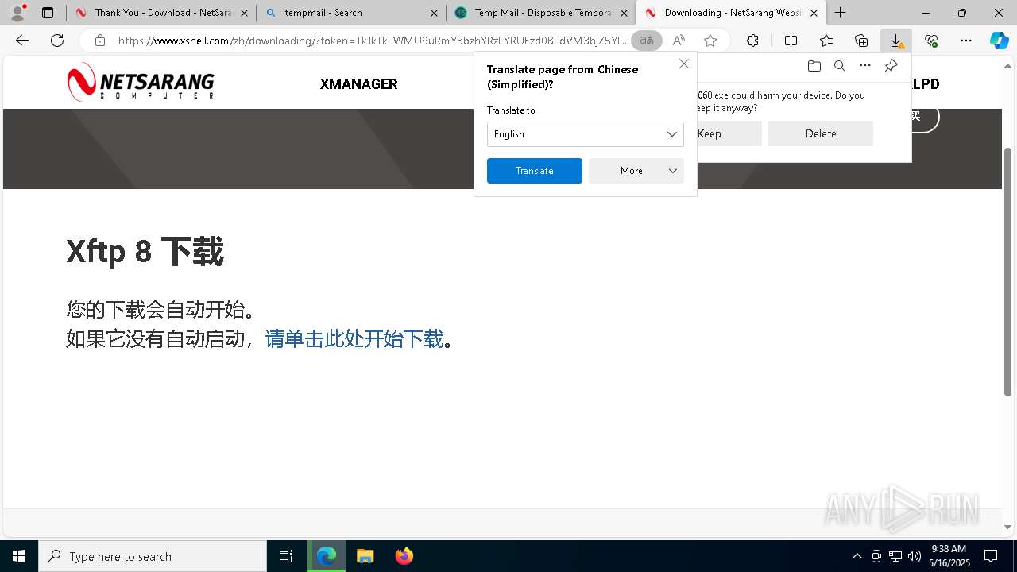Open the Windows Start menu
Image resolution: width=1017 pixels, height=572 pixels.
click(19, 556)
